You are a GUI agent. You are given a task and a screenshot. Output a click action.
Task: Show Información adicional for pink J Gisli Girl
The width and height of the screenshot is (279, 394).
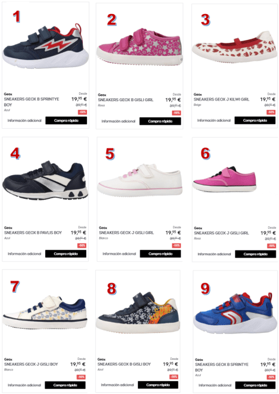tap(214, 254)
